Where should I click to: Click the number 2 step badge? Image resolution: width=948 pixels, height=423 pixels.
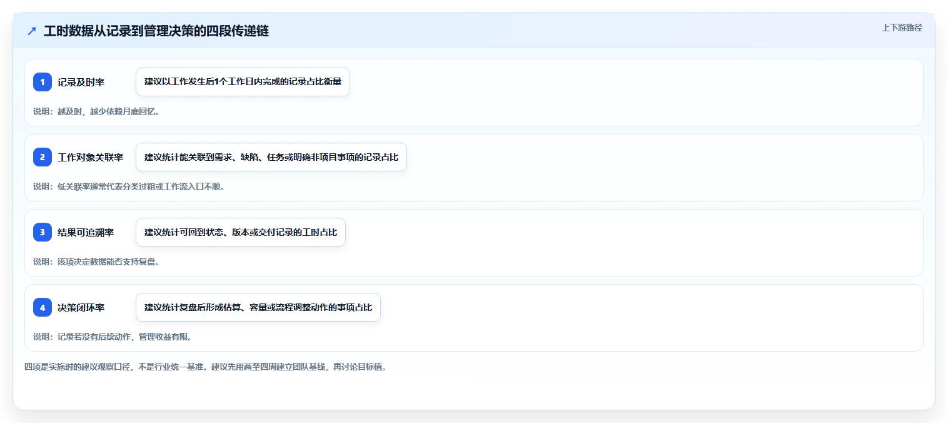(43, 157)
